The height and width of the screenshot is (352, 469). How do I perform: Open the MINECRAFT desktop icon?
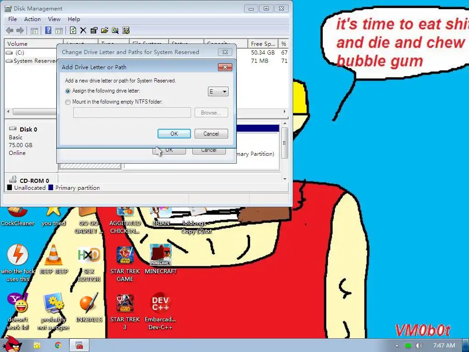[161, 259]
